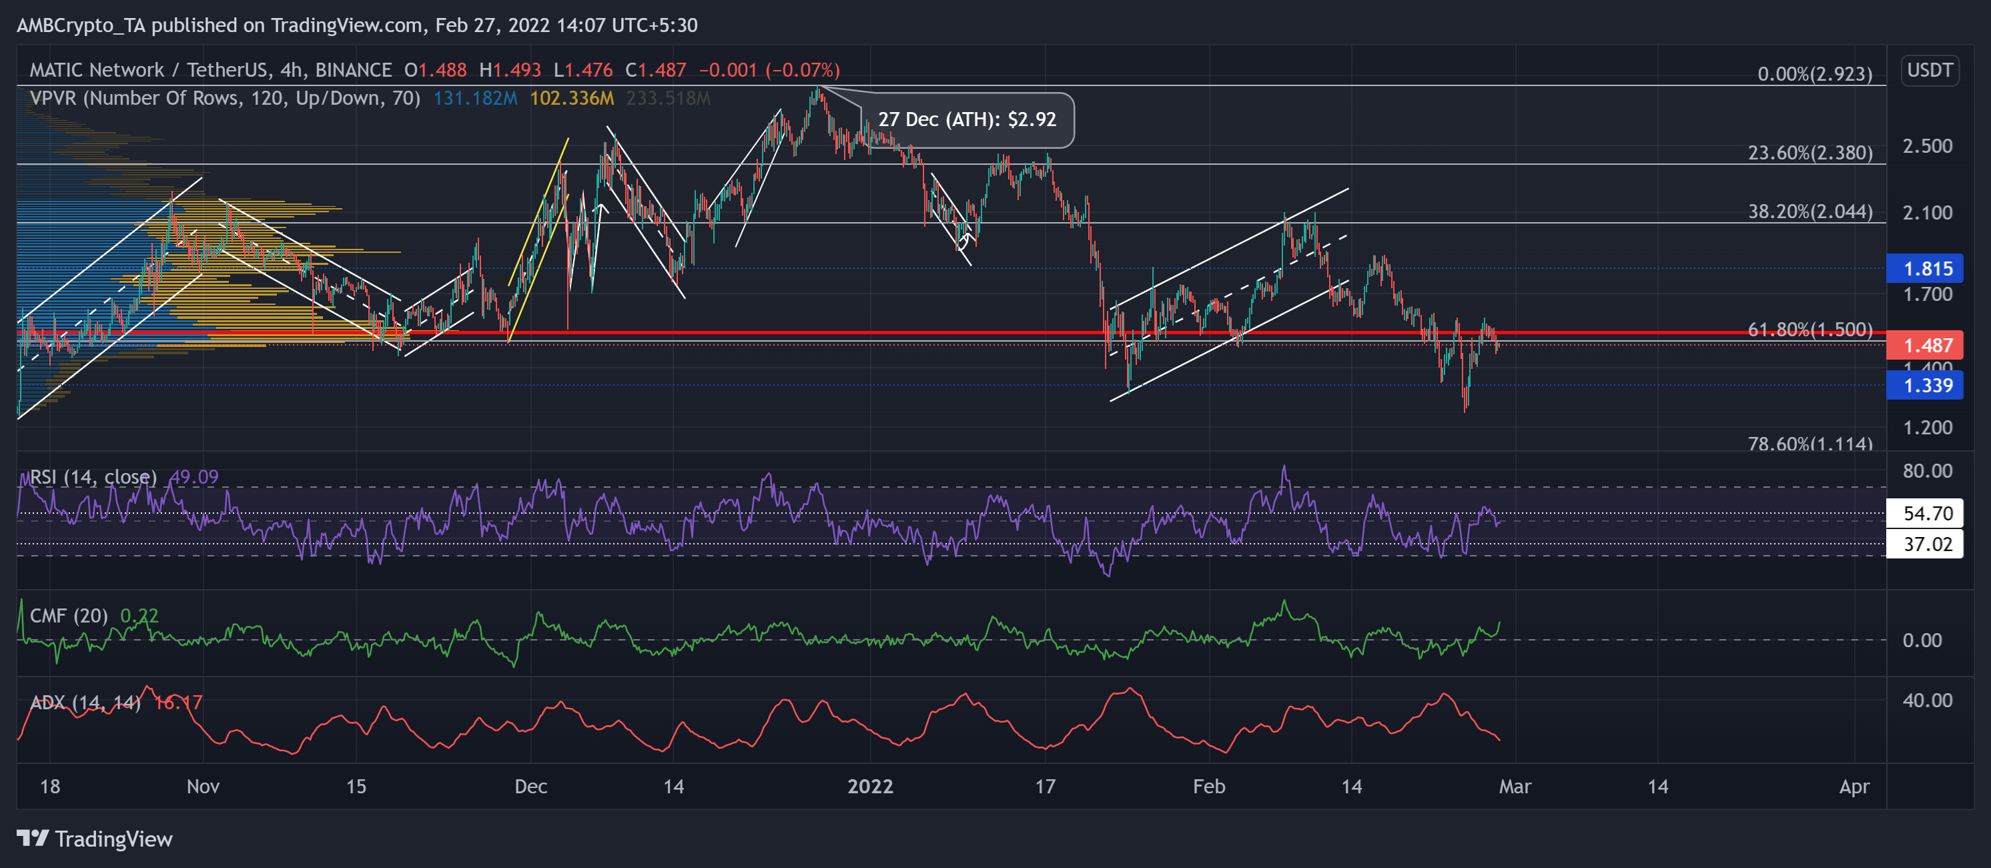This screenshot has width=1991, height=868.
Task: Click the blue 1.339 price label
Action: (1924, 386)
